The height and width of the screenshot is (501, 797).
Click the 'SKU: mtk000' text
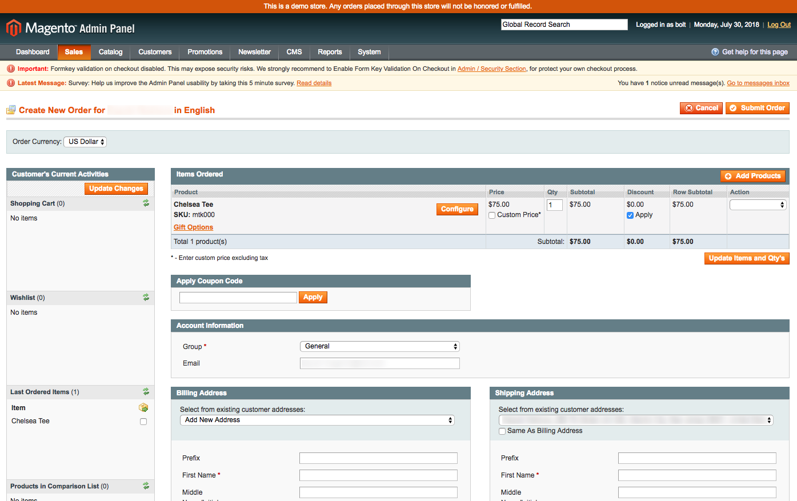pos(194,215)
